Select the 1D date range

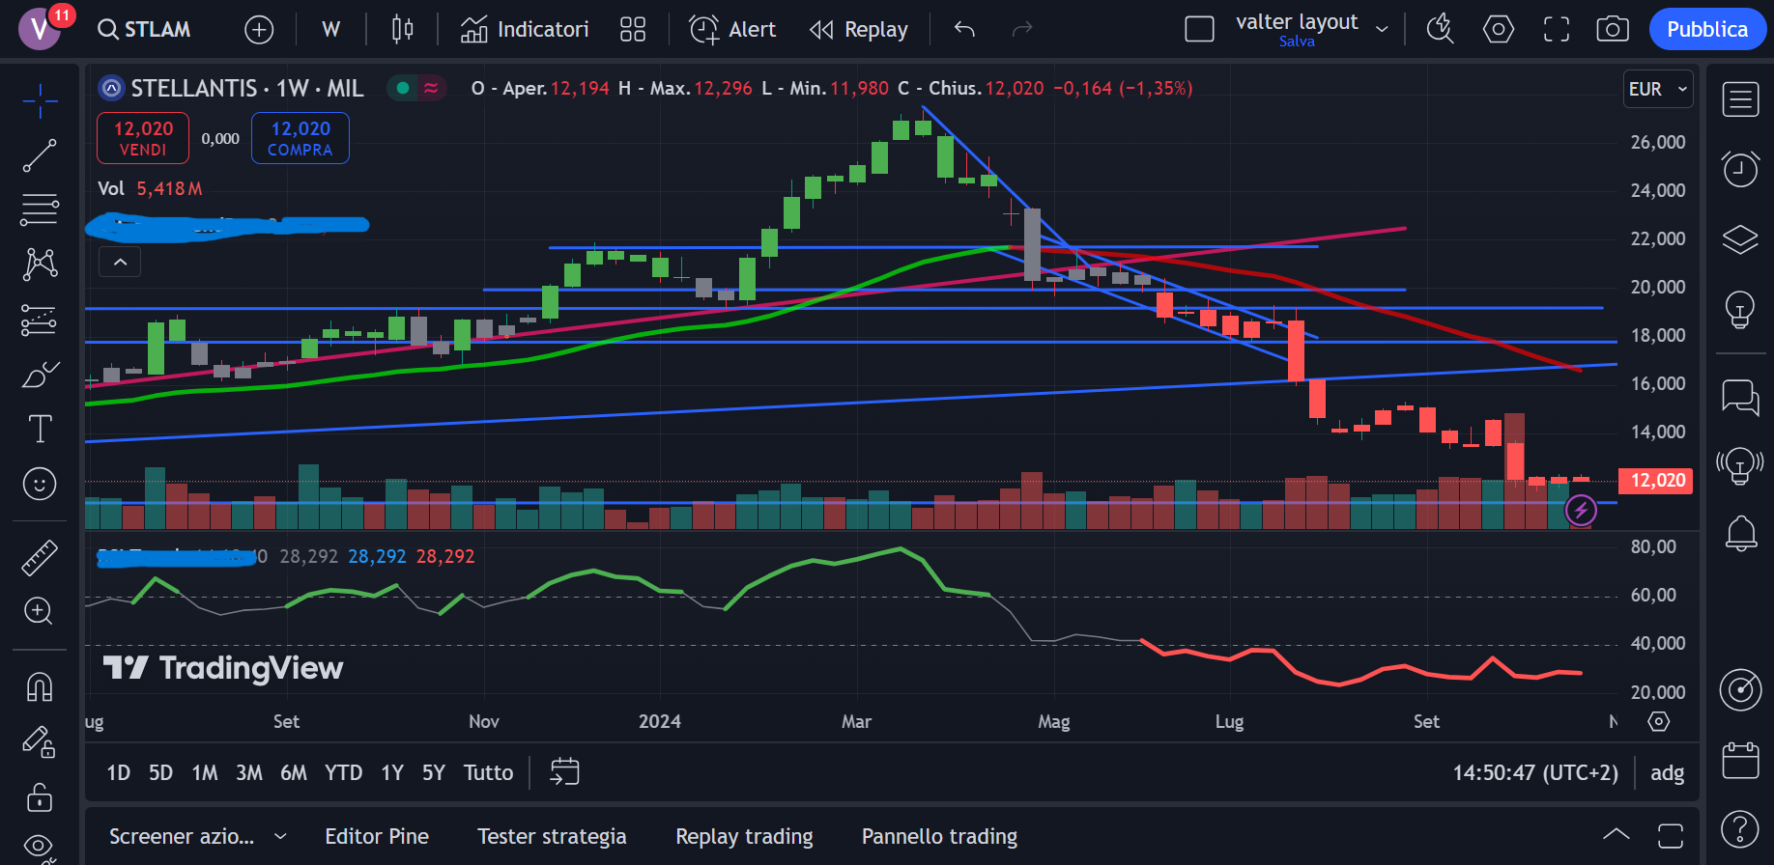118,772
